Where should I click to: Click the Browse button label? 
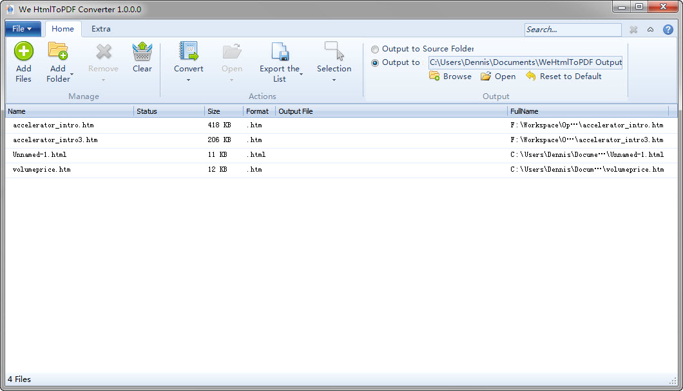457,76
